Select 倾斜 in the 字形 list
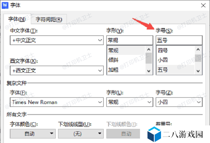Screen dimensions: 210x143 tap(126, 60)
